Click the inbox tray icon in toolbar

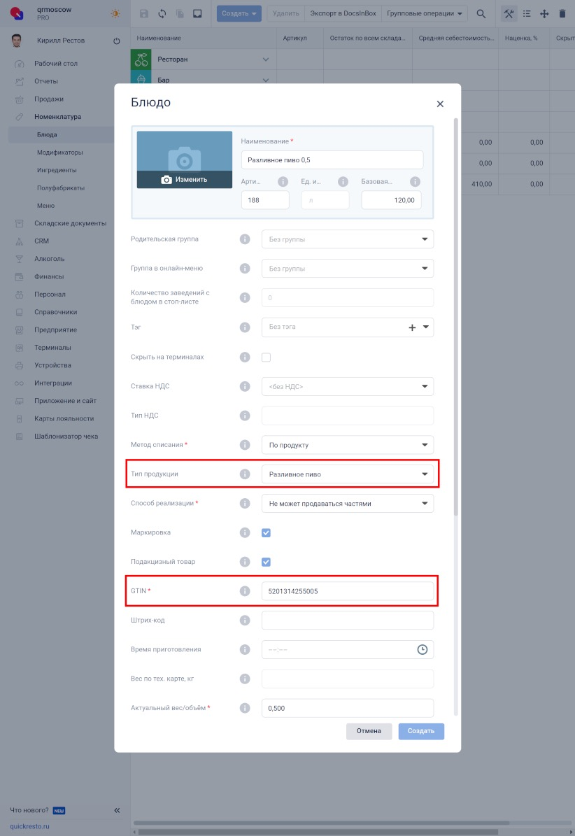[x=197, y=14]
